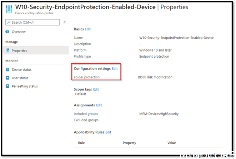Open the User status page
Viewport: 236px width, 159px height.
point(20,78)
